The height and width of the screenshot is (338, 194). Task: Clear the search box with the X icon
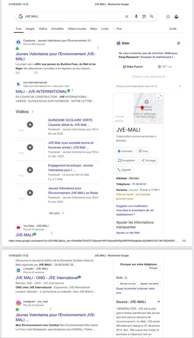[x=127, y=16]
